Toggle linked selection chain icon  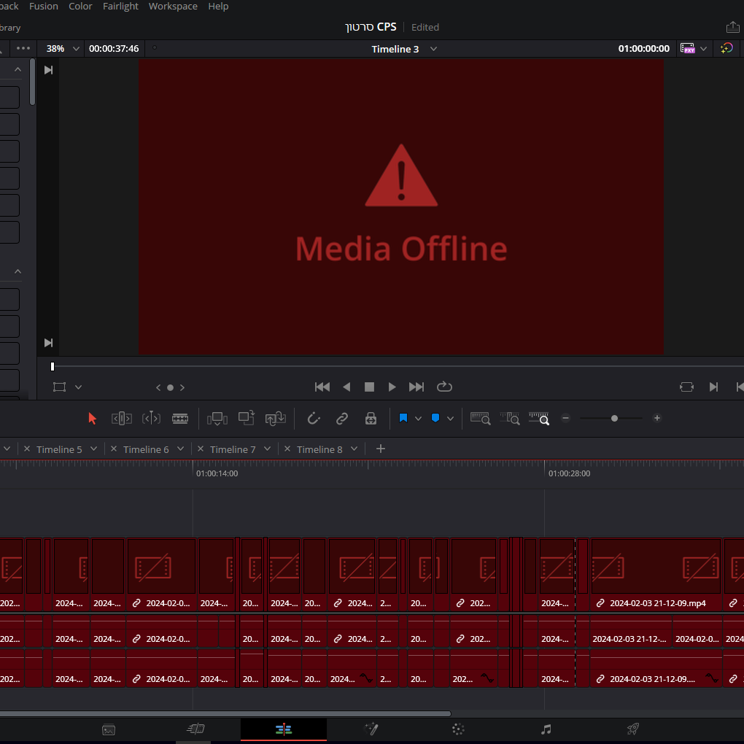[341, 419]
